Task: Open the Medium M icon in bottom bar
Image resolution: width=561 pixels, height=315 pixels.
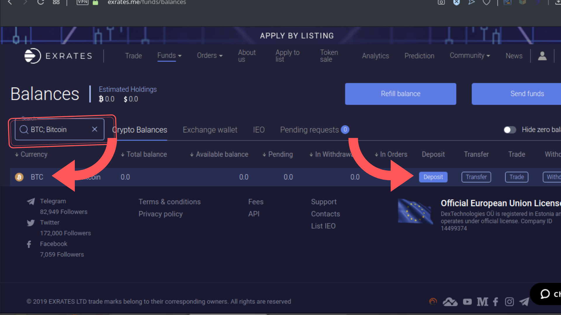Action: (x=482, y=302)
